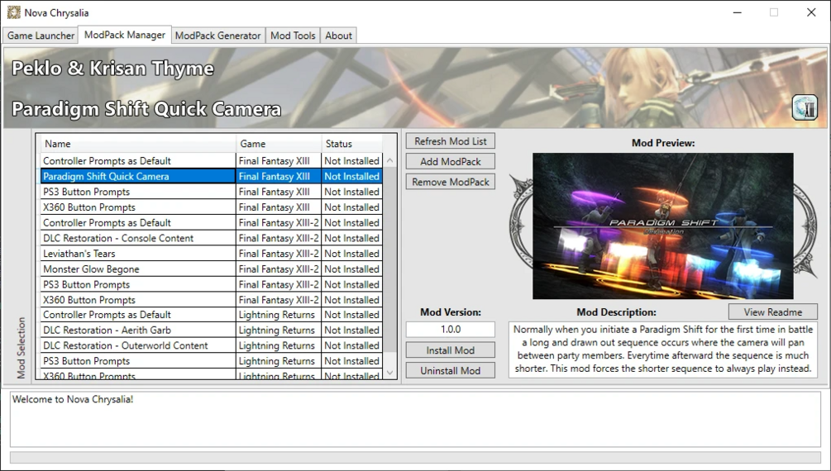Click the Uninstall Mod button

click(x=451, y=370)
